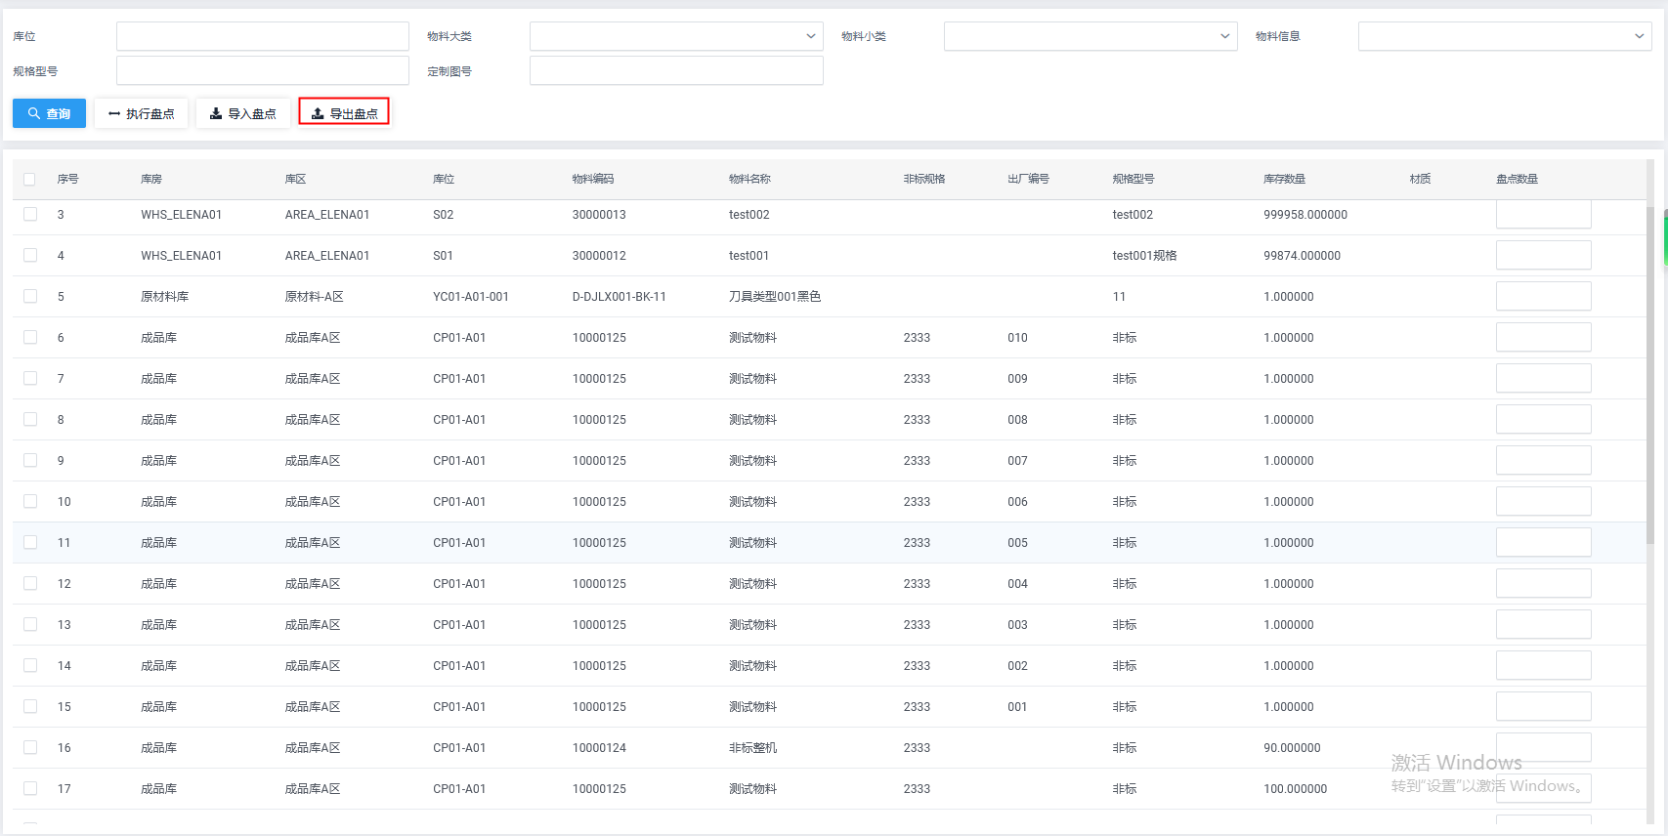Click the 定制图号 input field
This screenshot has width=1668, height=836.
[x=675, y=70]
